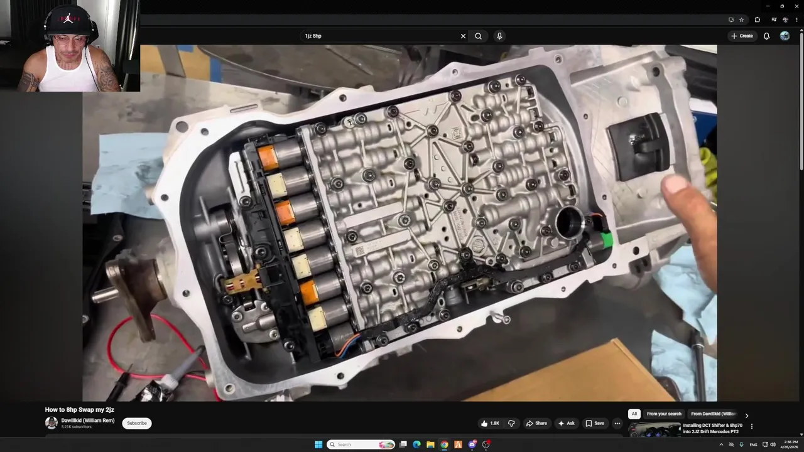Open Chrome media controls icon
Screen dimensions: 804x452
click(x=774, y=19)
